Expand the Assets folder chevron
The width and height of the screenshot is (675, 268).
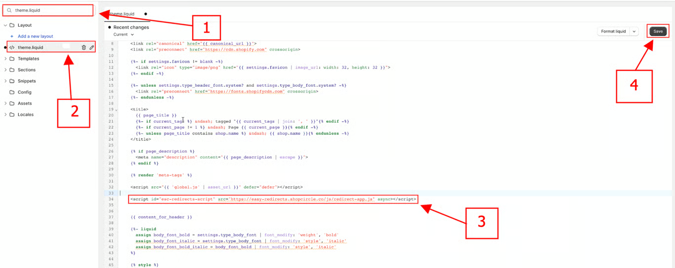(5, 103)
